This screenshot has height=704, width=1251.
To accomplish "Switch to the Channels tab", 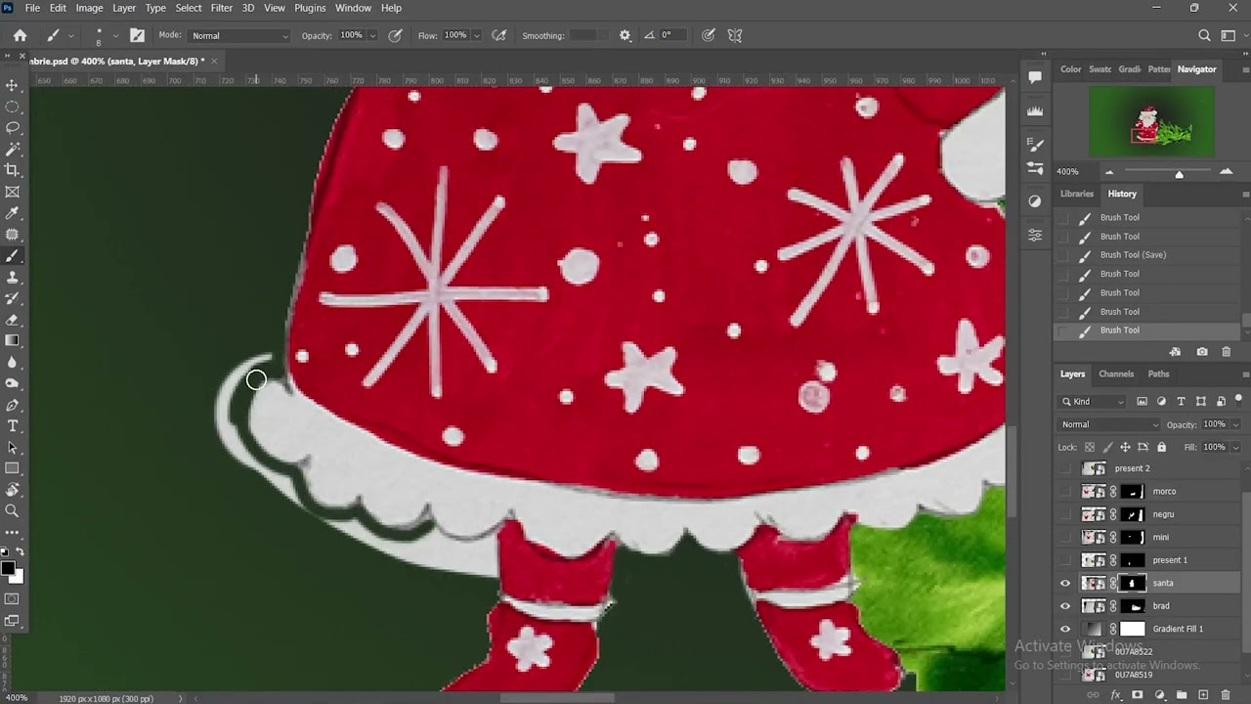I will pos(1116,374).
